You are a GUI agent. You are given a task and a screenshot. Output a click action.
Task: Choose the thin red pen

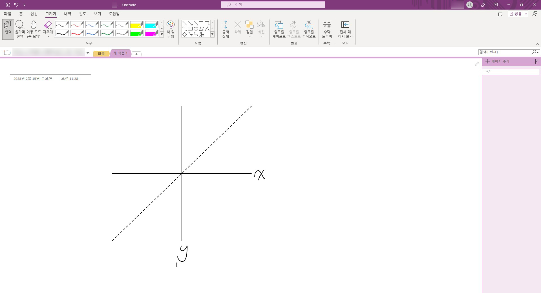point(77,25)
